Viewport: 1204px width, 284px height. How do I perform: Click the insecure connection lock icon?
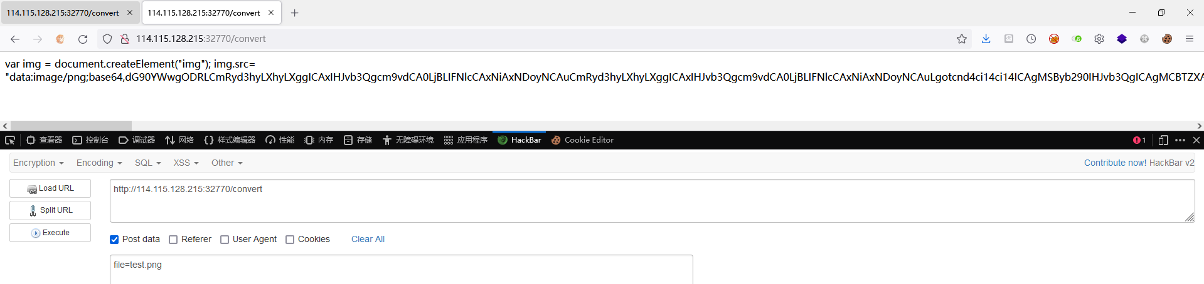(125, 39)
